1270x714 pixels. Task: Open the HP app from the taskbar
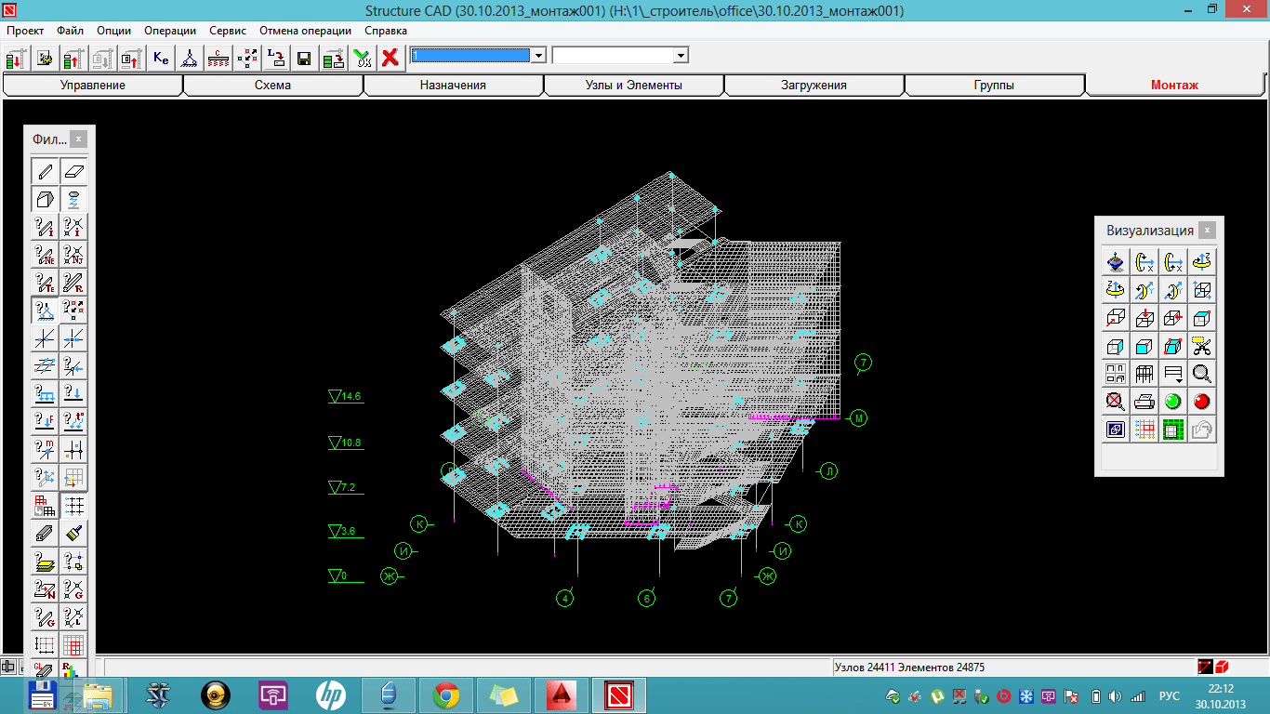(330, 695)
